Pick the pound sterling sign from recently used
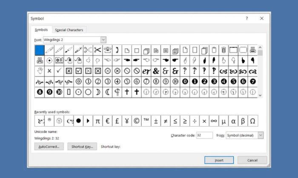298x178 pixels. (117, 121)
